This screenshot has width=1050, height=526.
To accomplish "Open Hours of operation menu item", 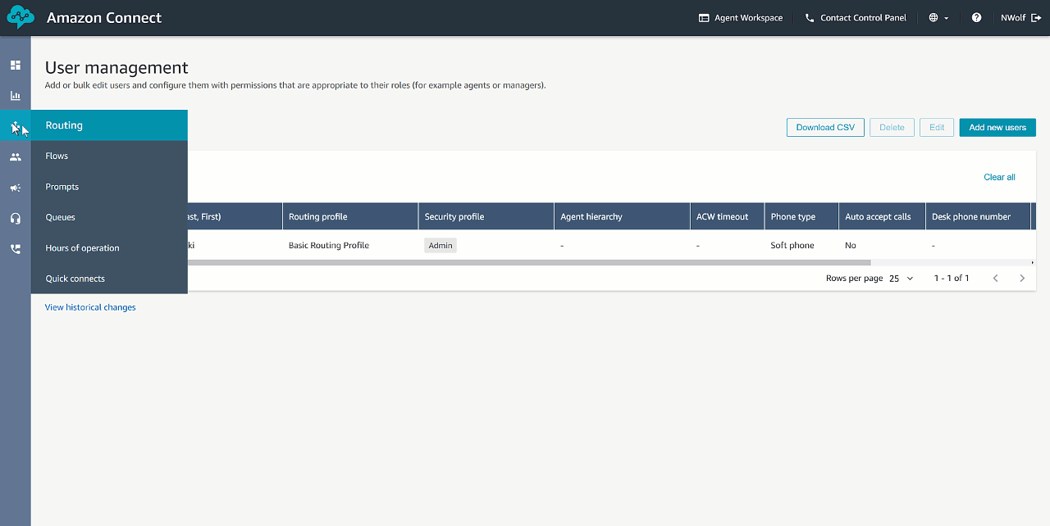I will [109, 248].
